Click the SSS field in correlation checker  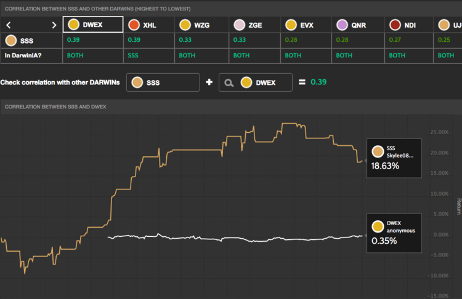point(163,82)
